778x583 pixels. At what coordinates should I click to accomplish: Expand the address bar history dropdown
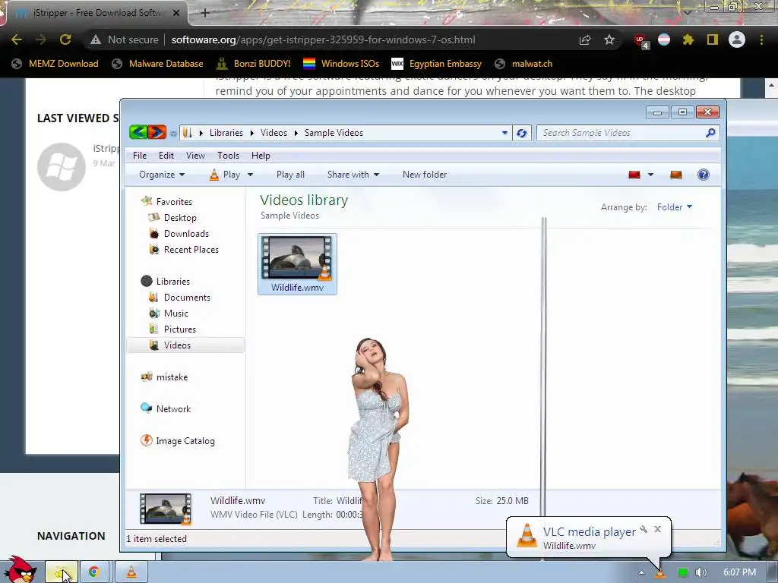pos(504,133)
